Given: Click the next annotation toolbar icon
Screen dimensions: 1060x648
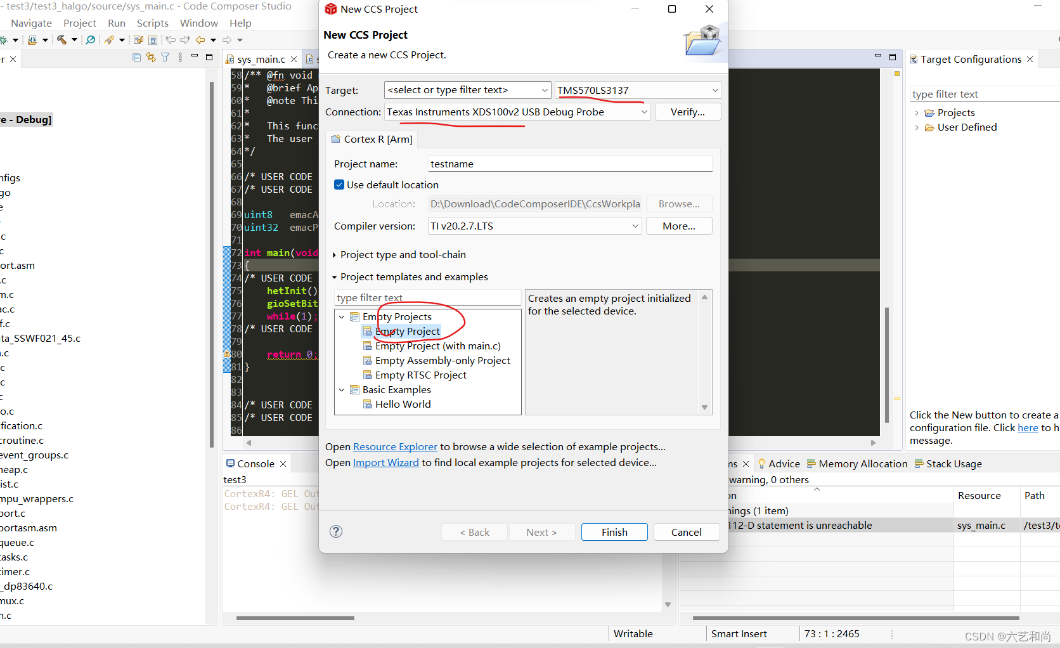Looking at the screenshot, I should [x=138, y=40].
